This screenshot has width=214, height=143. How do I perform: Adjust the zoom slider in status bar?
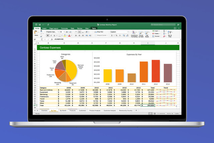point(165,114)
